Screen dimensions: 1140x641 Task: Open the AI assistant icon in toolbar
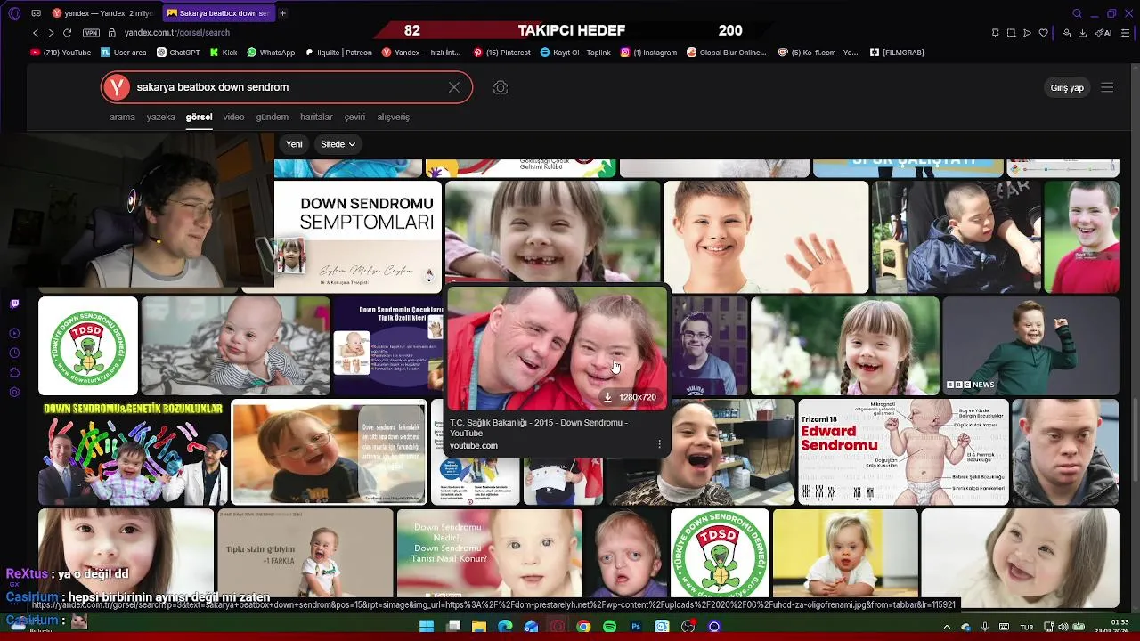(x=1103, y=33)
